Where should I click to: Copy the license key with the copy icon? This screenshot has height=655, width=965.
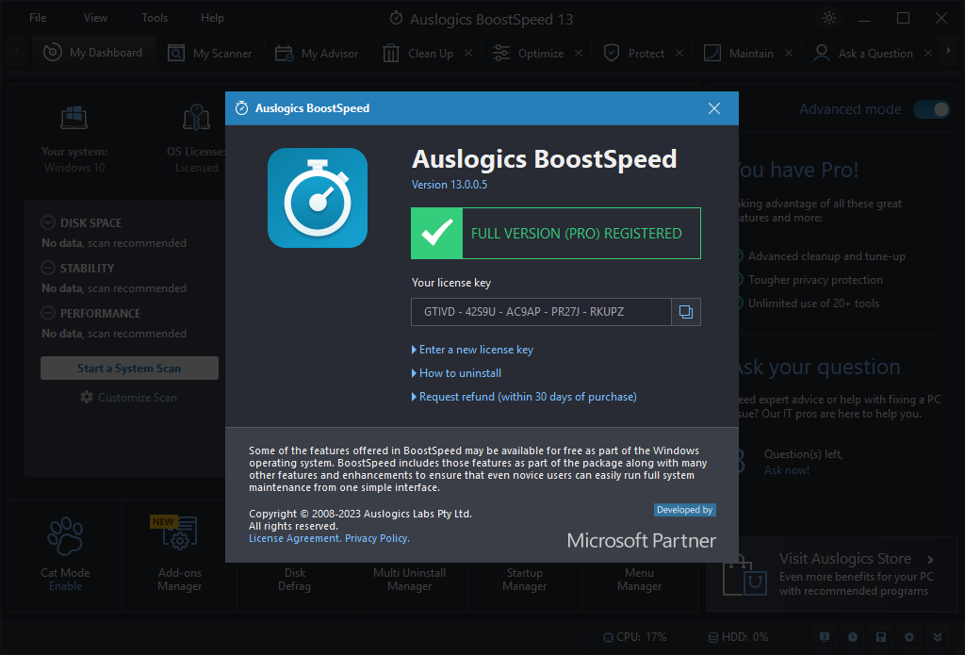[x=686, y=312]
